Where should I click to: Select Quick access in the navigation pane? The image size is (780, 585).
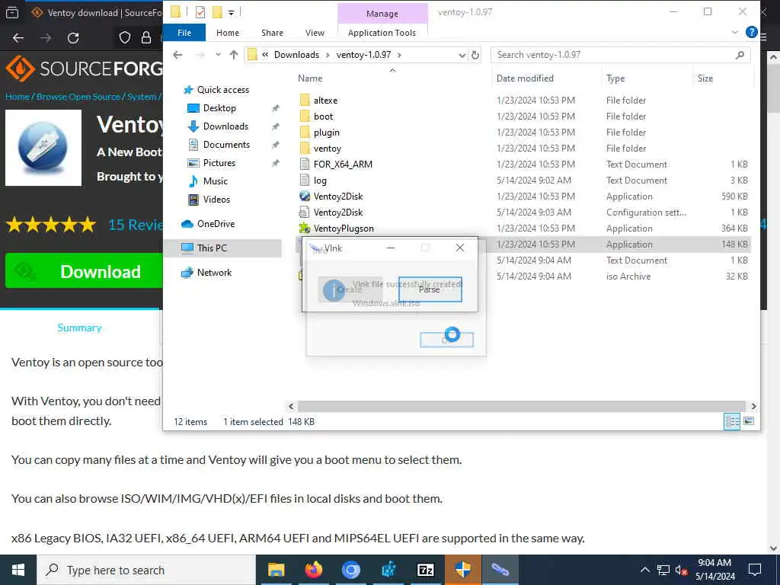223,90
